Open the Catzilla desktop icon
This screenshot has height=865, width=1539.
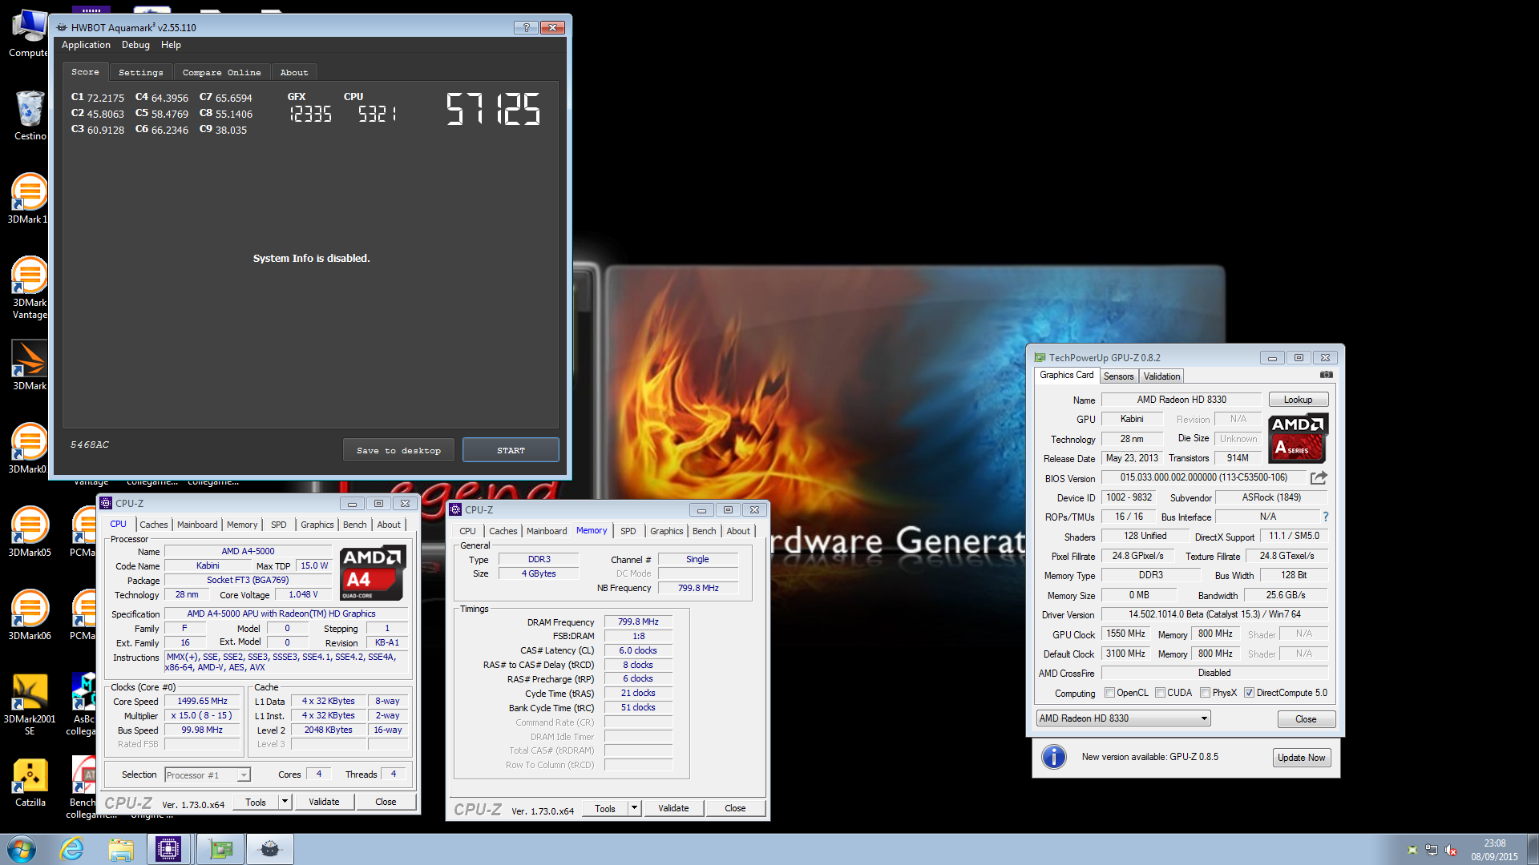(30, 783)
